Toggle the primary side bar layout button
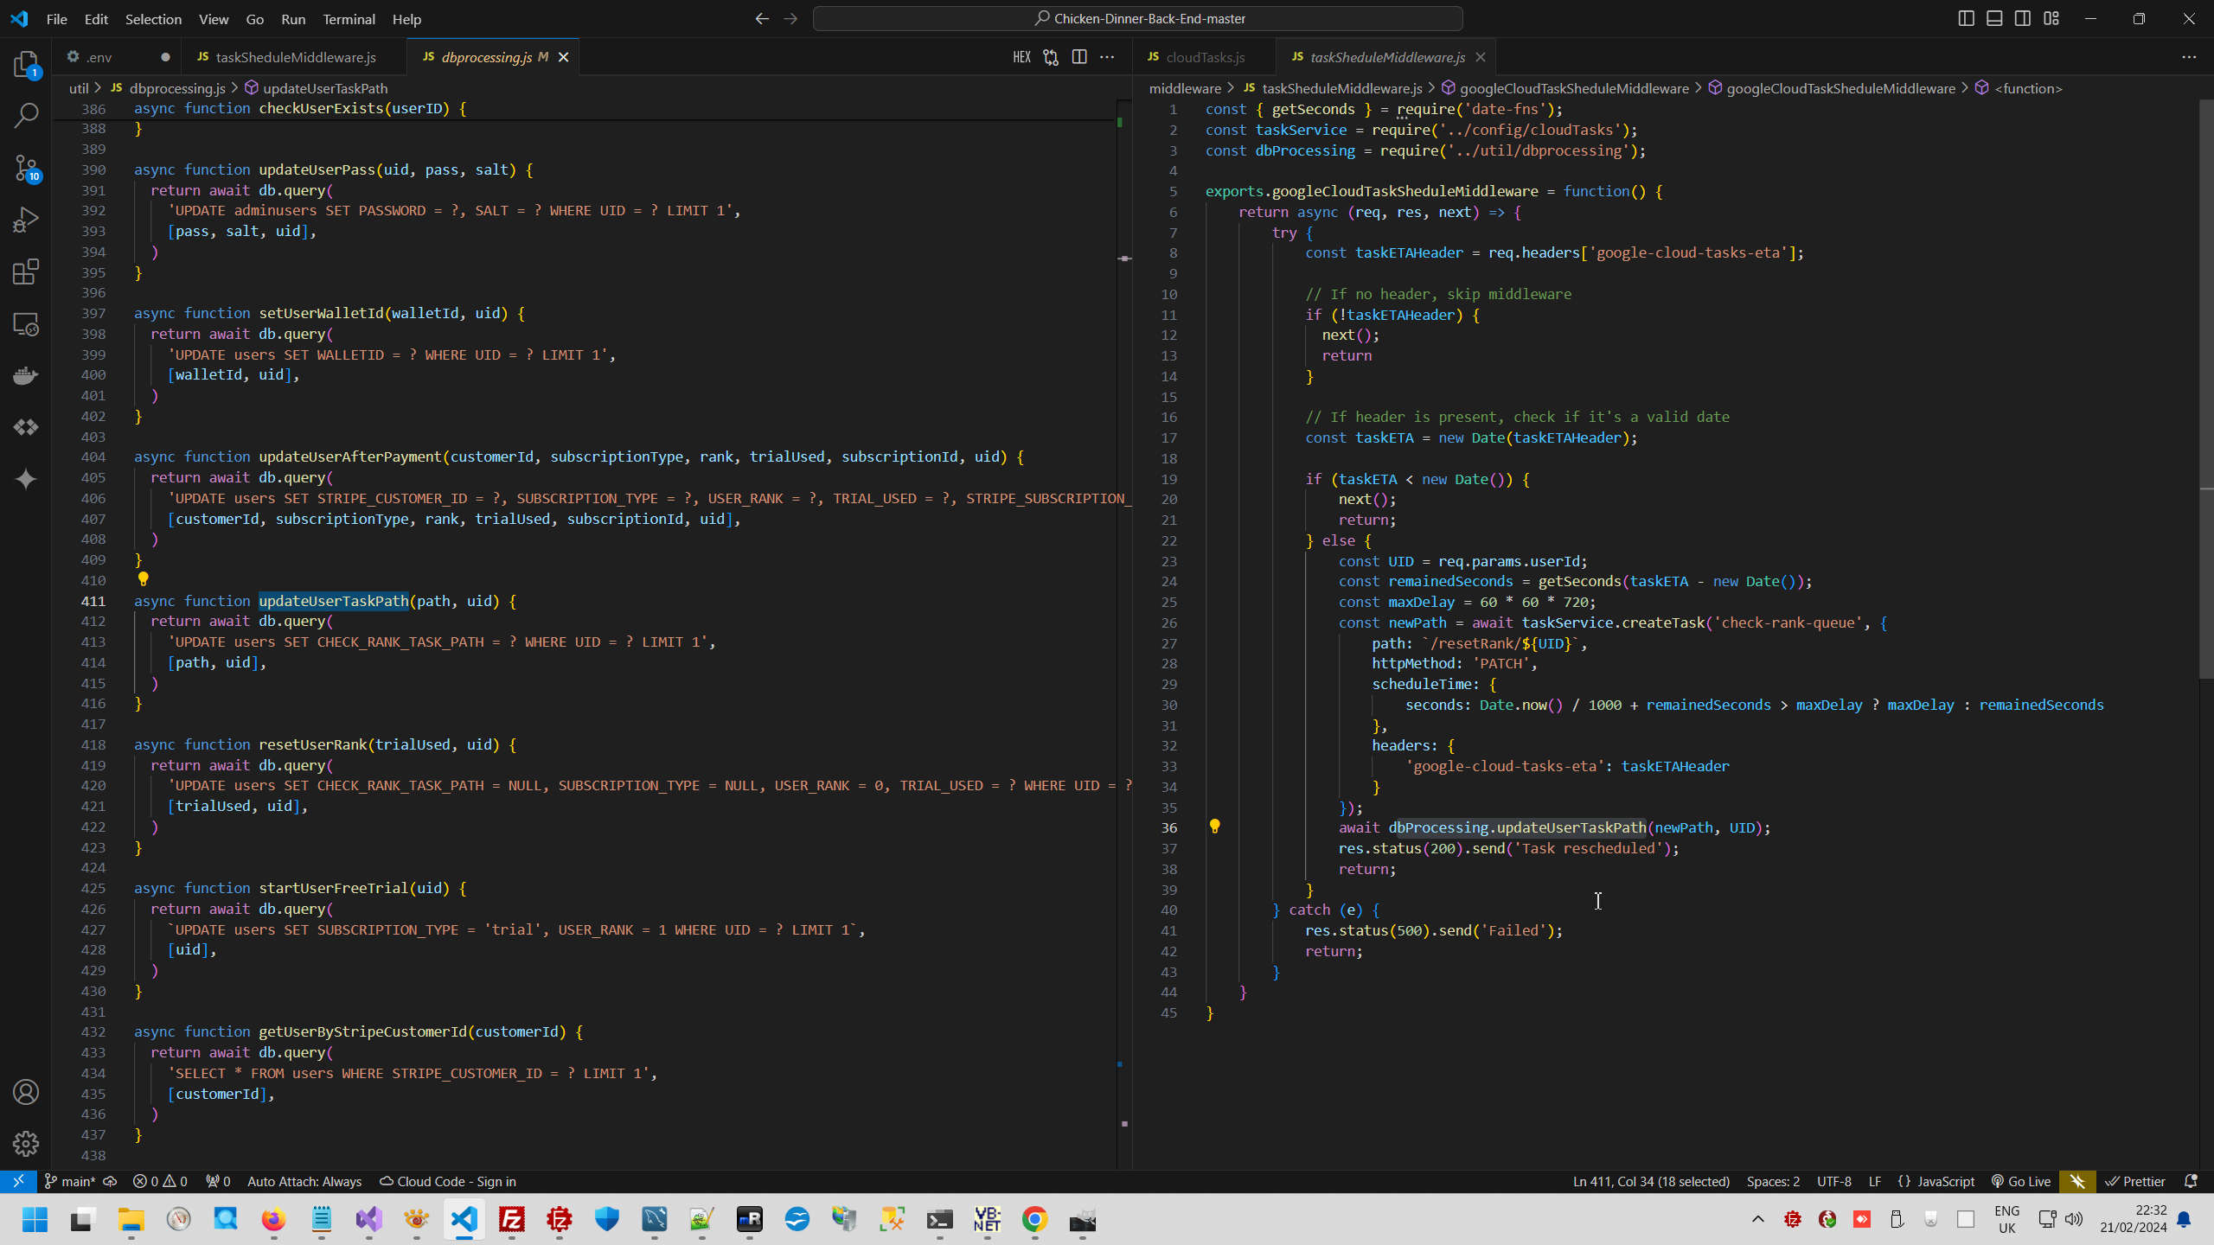The width and height of the screenshot is (2214, 1245). (1966, 18)
